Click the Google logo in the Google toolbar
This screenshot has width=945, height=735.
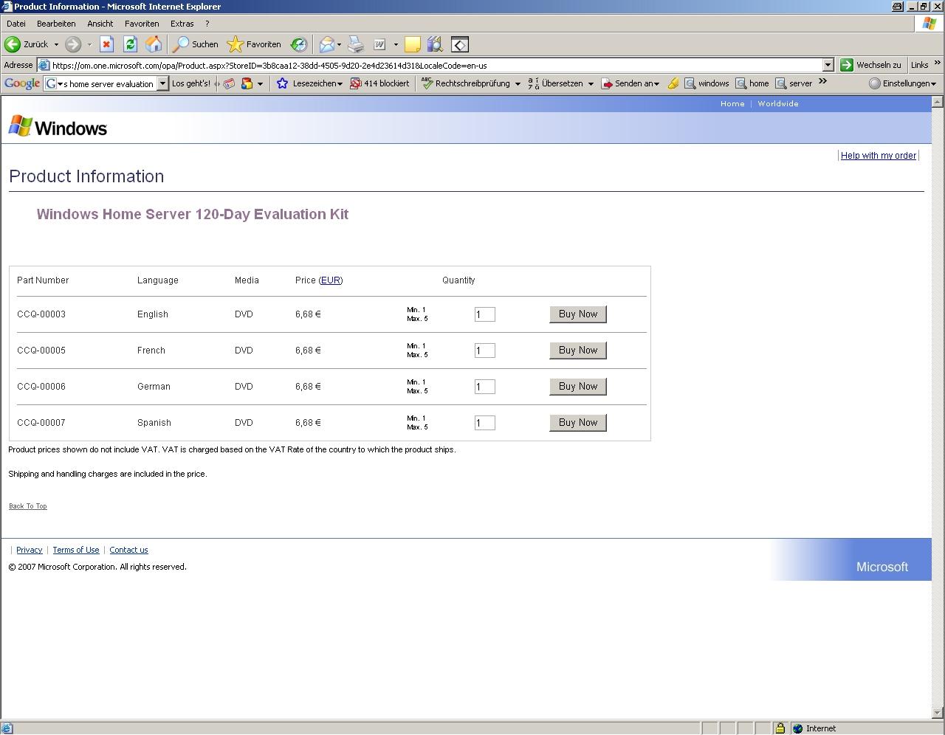click(22, 83)
